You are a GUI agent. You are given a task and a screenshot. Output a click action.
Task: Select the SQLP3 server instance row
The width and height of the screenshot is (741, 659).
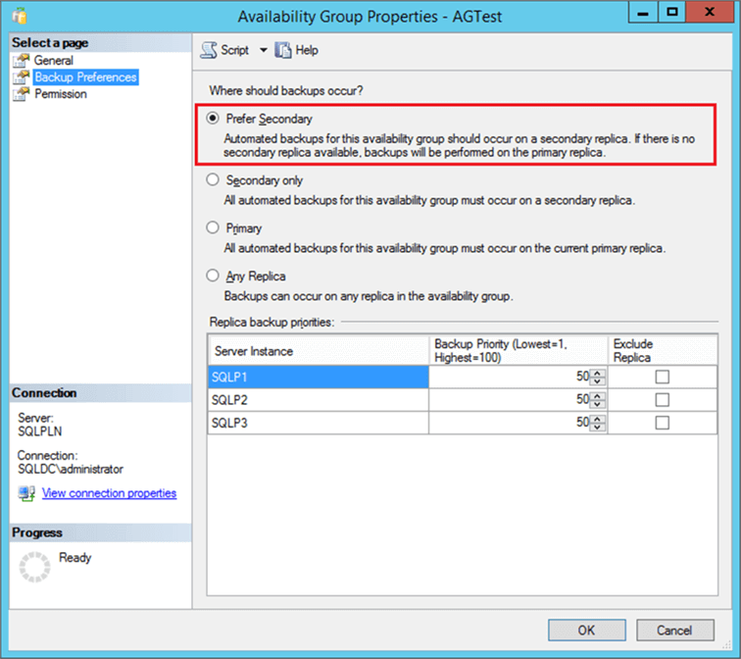click(x=318, y=423)
